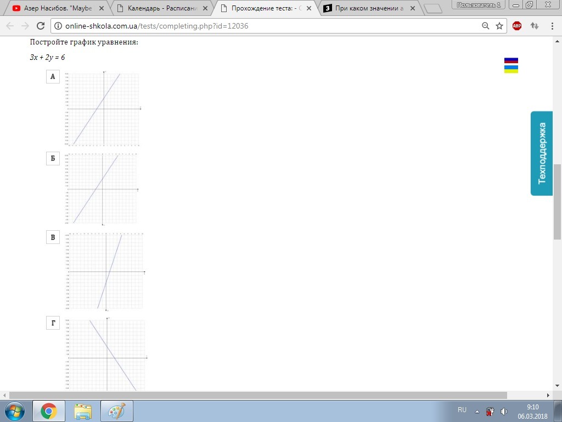
Task: Open the up-down arrows extension icon
Action: 535,26
